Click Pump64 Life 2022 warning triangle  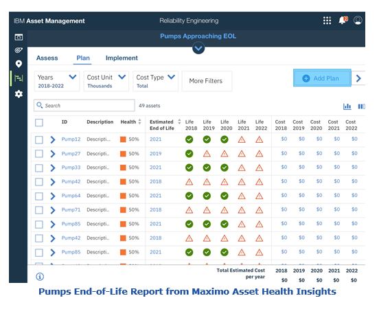pos(260,196)
